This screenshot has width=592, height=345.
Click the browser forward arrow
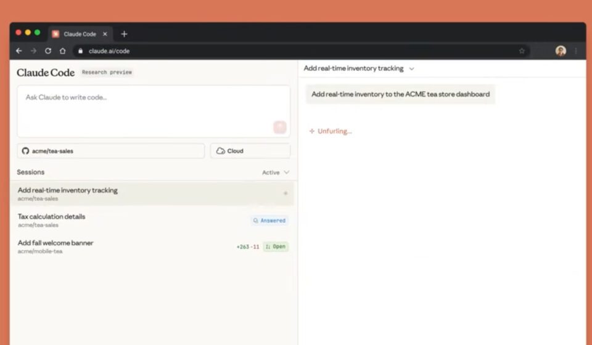coord(33,51)
